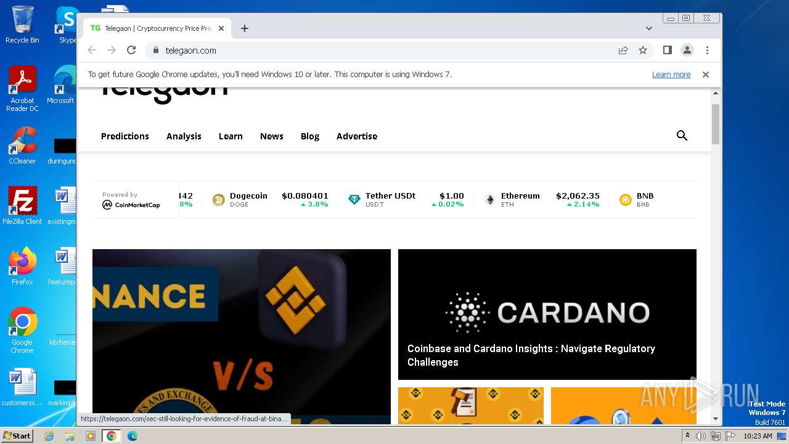Open the Acrobat Reader DC desktop icon
The image size is (789, 444).
(x=22, y=89)
